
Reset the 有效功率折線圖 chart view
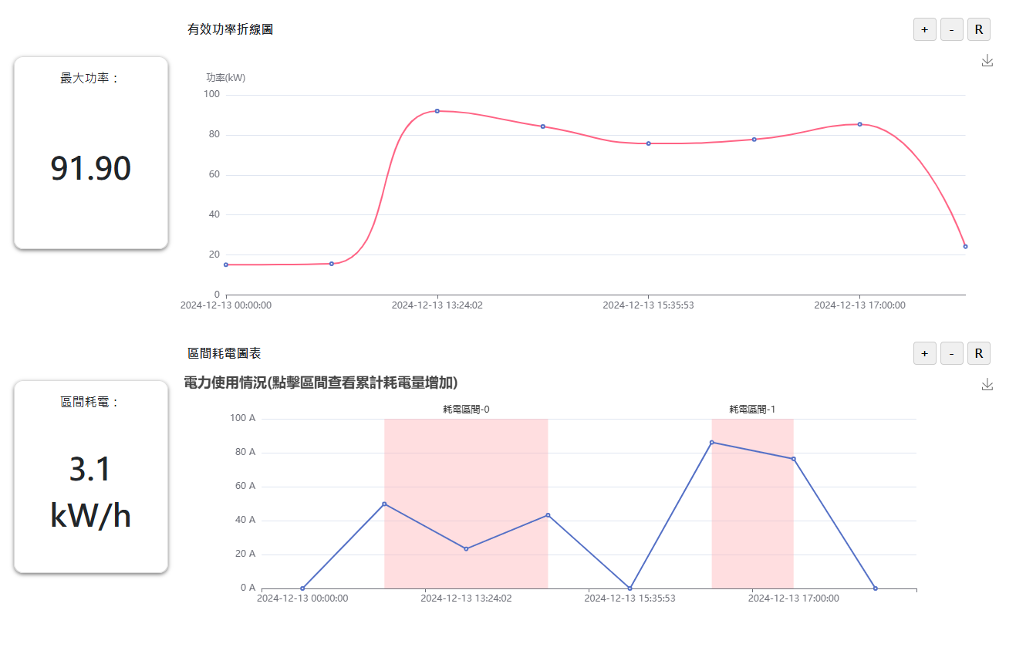(978, 29)
